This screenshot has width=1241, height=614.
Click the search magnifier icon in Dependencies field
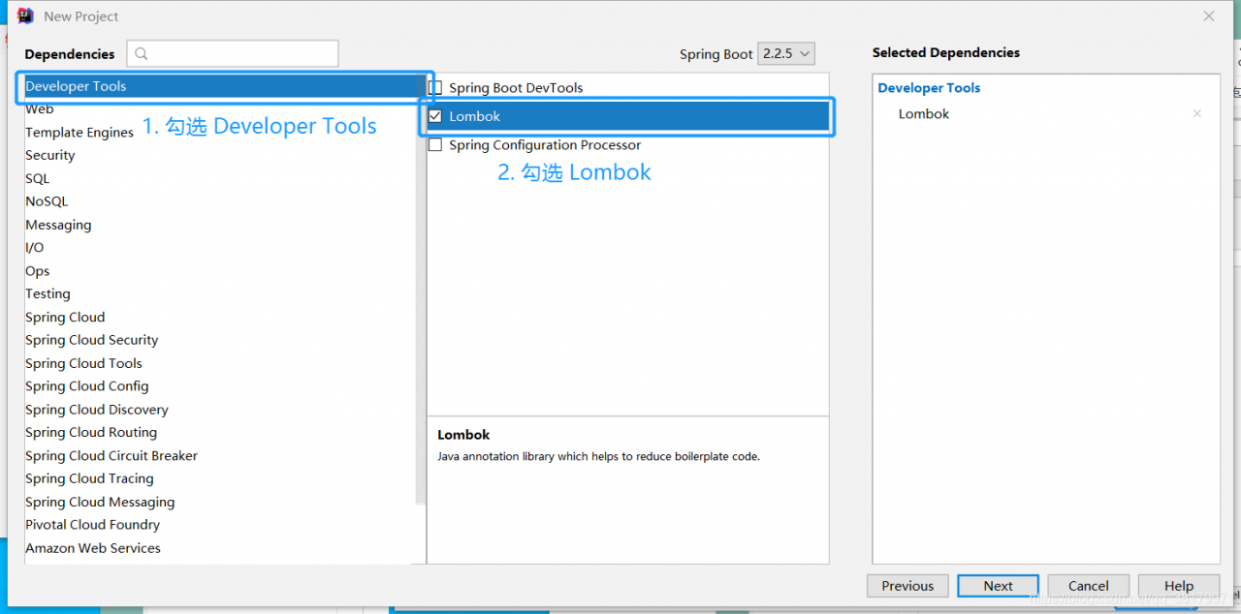tap(142, 54)
